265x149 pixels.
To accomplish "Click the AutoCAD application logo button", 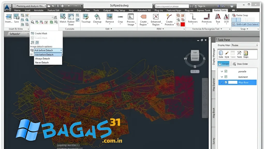I will [7, 7].
